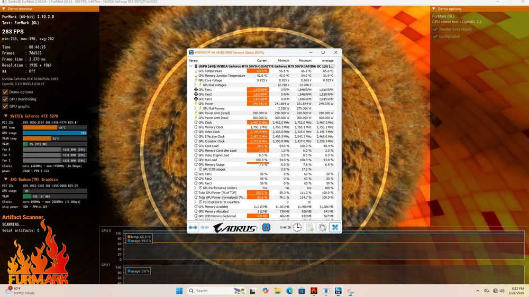Viewport: 529px width, 297px height.
Task: Open HWiNFO settings gear icon
Action: coord(322,228)
